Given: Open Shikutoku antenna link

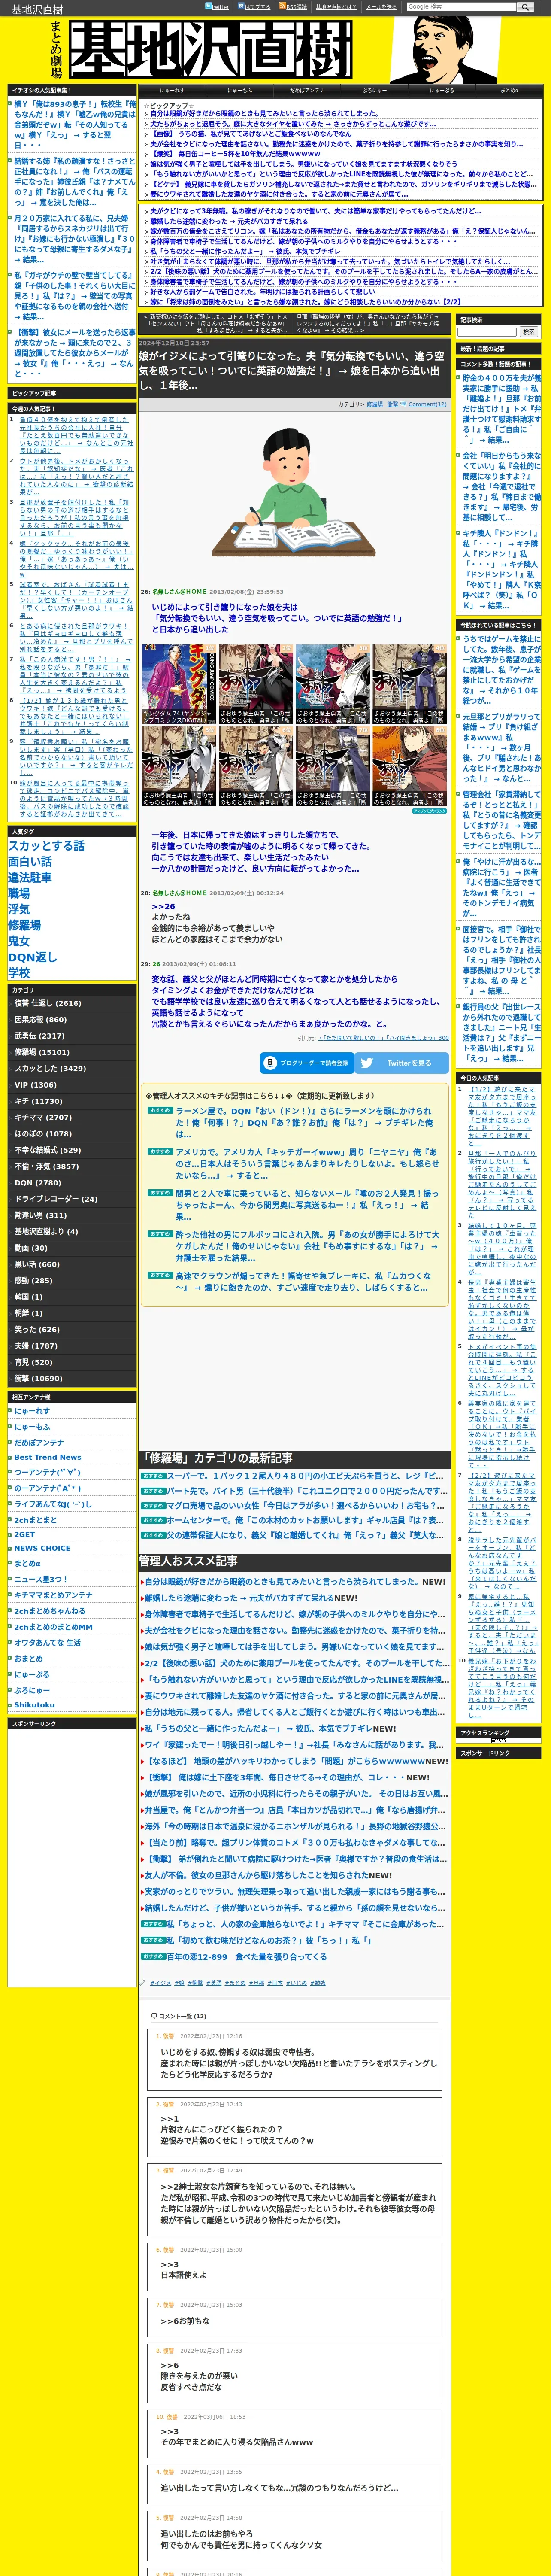Looking at the screenshot, I should click(x=34, y=1704).
